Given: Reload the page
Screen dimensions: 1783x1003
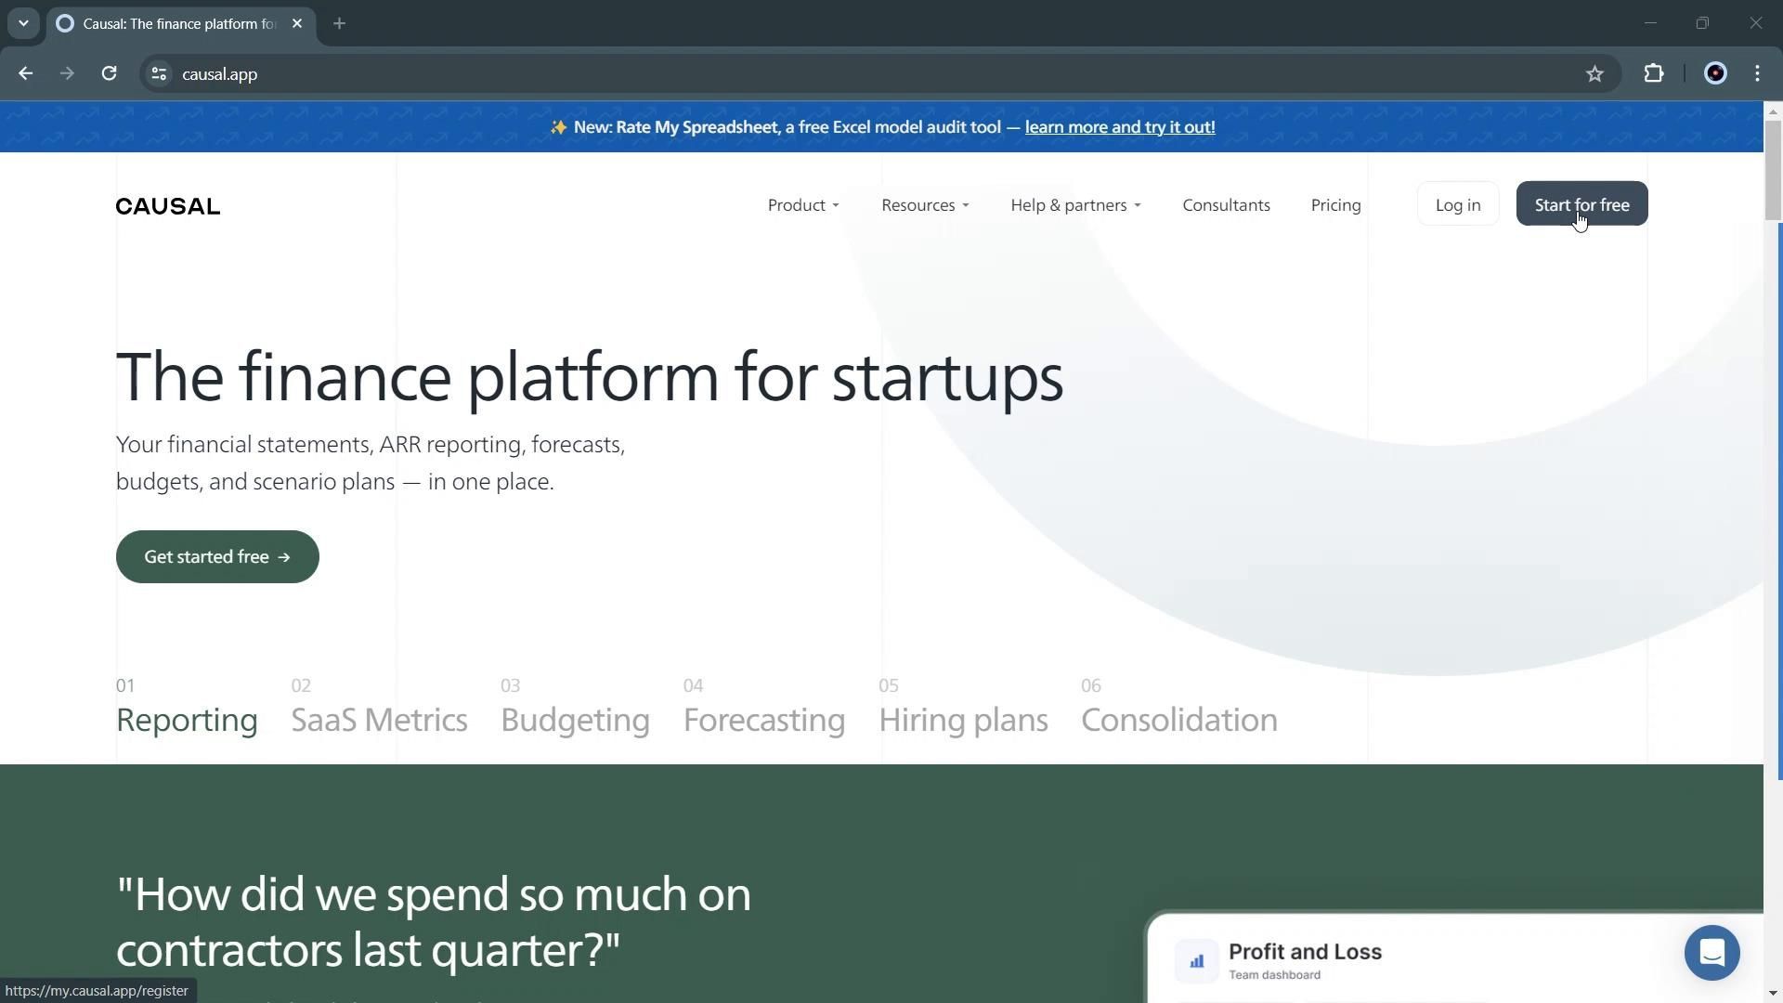Looking at the screenshot, I should [109, 74].
